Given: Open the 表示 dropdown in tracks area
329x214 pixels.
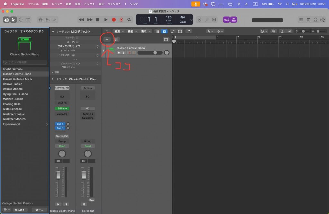Looking at the screenshot, I should click(x=146, y=31).
